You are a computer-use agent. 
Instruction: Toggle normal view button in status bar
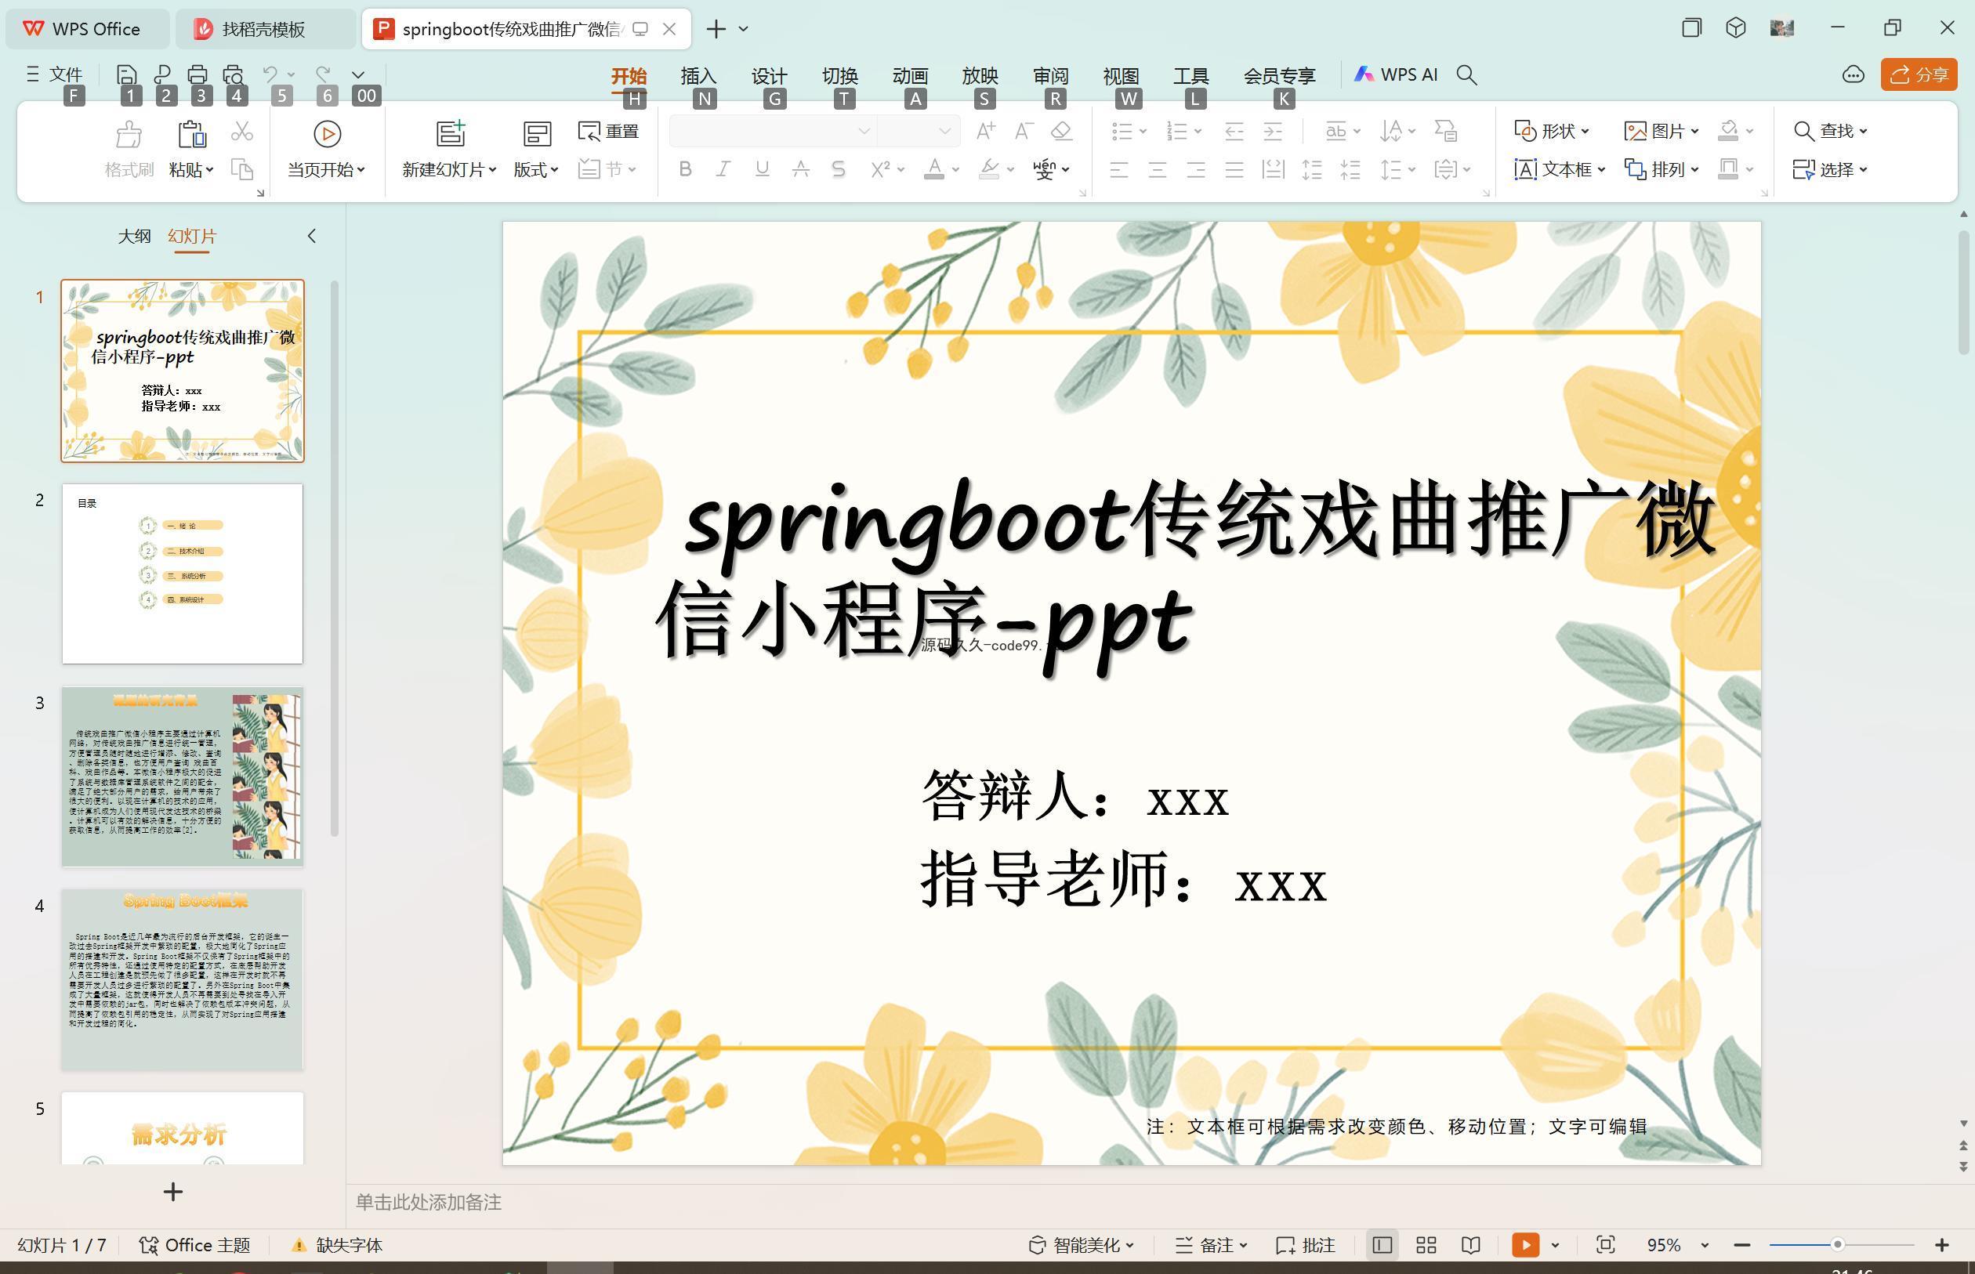[1381, 1244]
